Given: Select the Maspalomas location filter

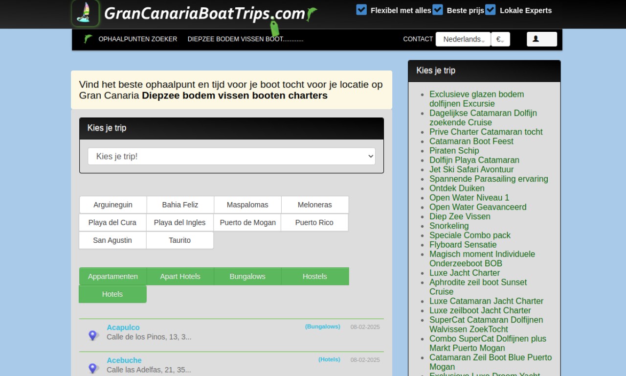Looking at the screenshot, I should tap(247, 205).
